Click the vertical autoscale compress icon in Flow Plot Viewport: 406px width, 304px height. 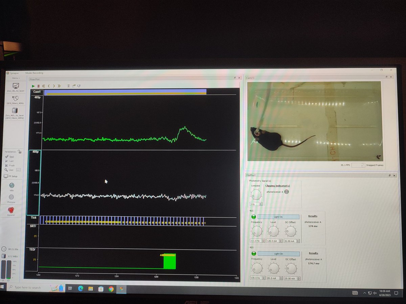tap(68, 86)
